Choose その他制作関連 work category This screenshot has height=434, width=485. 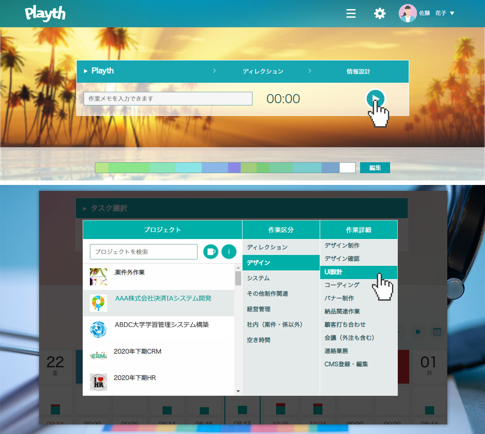point(281,294)
